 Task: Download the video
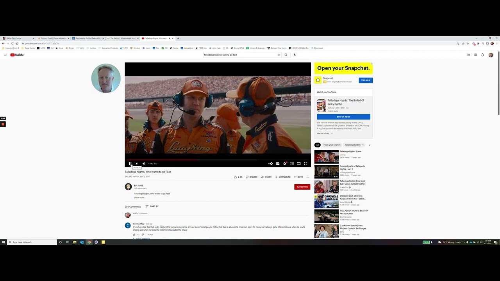point(283,177)
